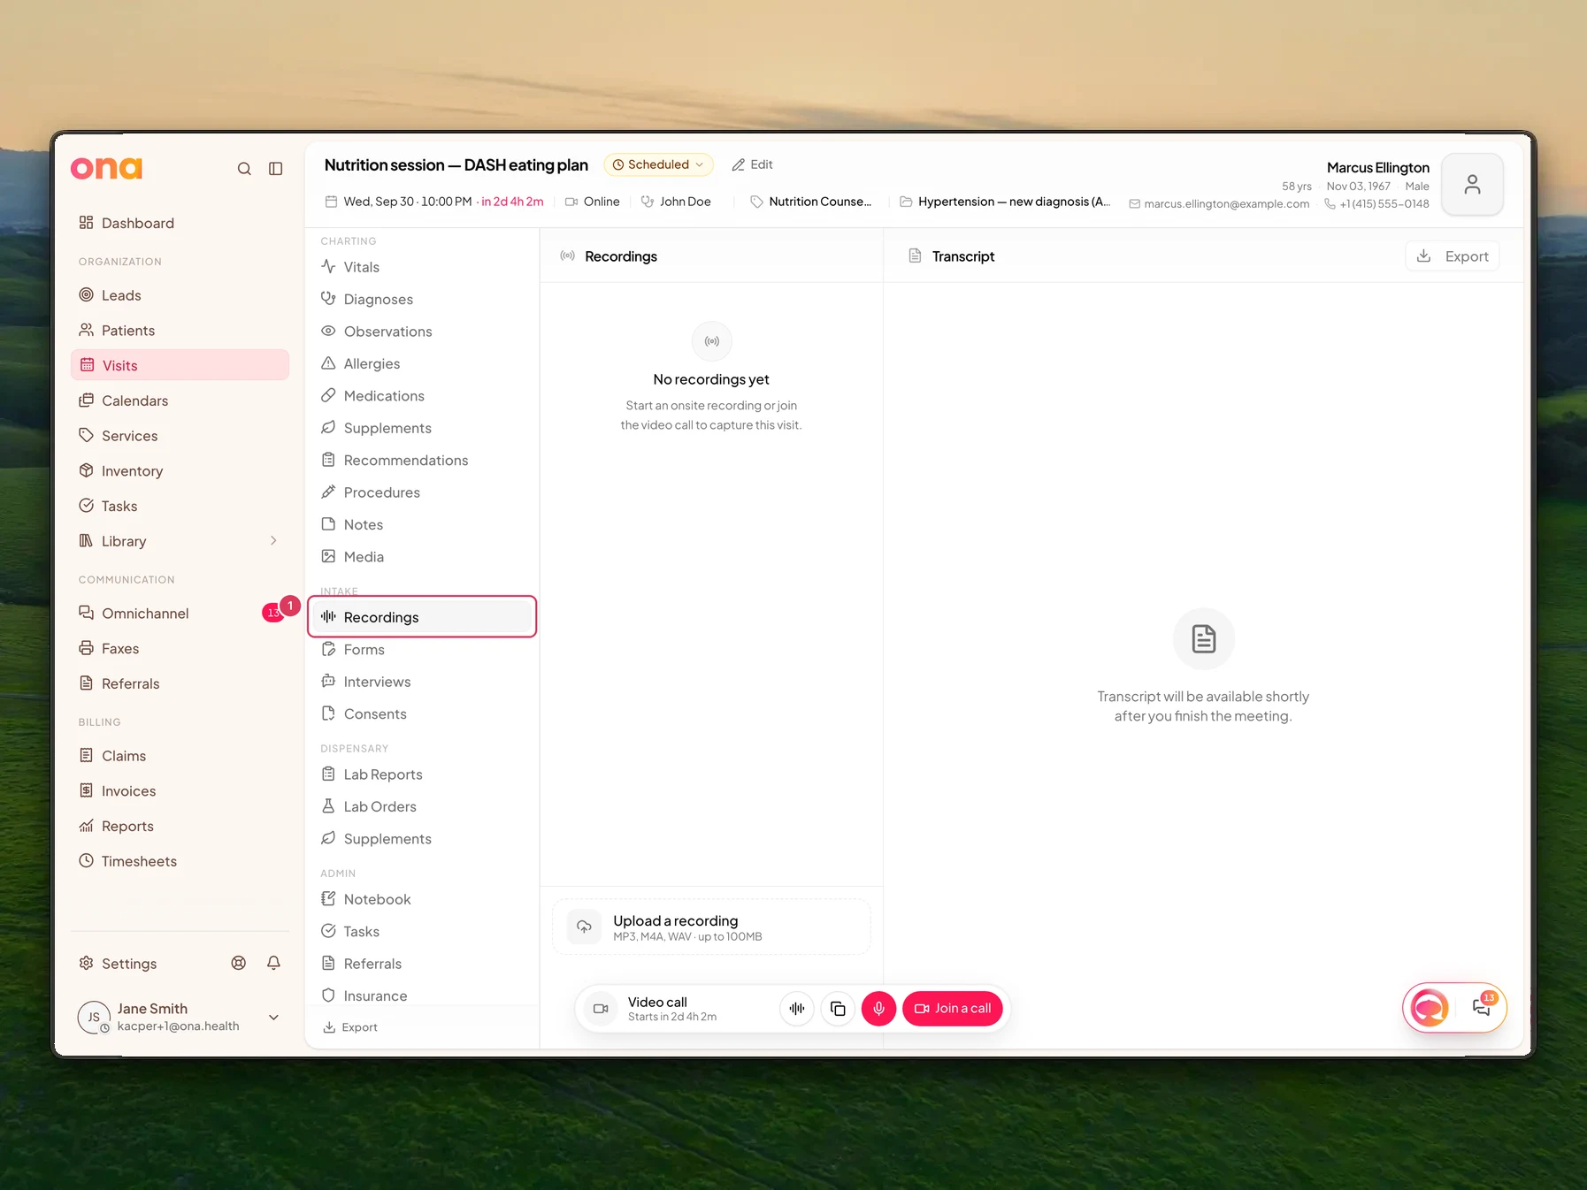1587x1190 pixels.
Task: Export the transcript
Action: click(x=1453, y=256)
